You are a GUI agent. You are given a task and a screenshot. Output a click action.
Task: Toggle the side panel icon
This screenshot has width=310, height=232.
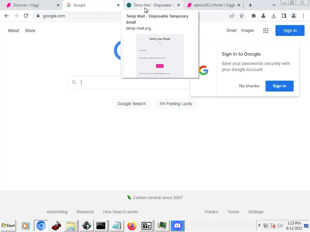pyautogui.click(x=284, y=16)
